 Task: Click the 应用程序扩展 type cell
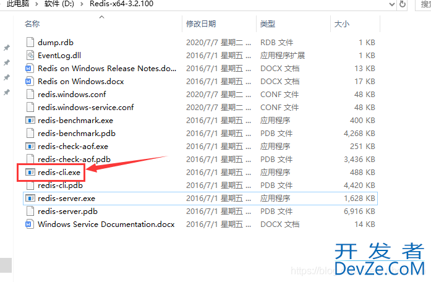pyautogui.click(x=283, y=55)
